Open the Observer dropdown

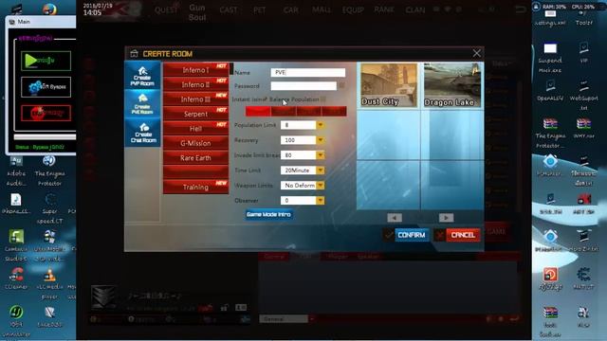click(x=321, y=200)
